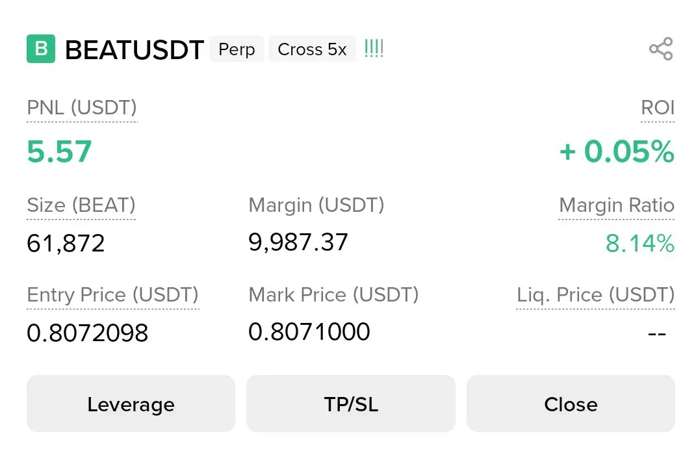Click the Size (BEAT) label
696x449 pixels.
point(81,205)
